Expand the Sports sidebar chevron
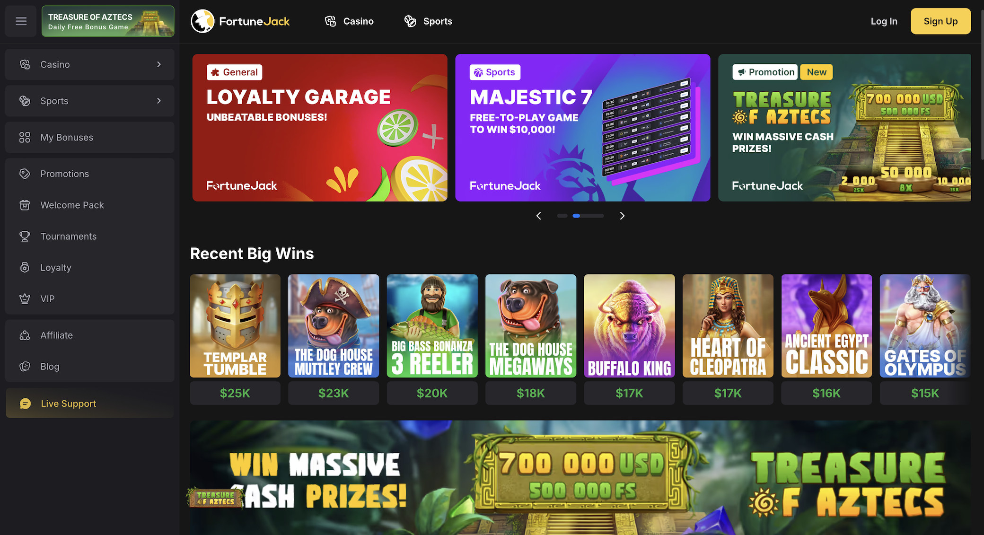984x535 pixels. coord(159,101)
